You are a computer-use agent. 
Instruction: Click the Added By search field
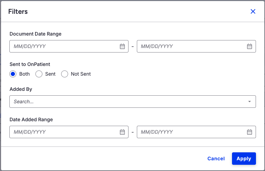[x=125, y=102]
